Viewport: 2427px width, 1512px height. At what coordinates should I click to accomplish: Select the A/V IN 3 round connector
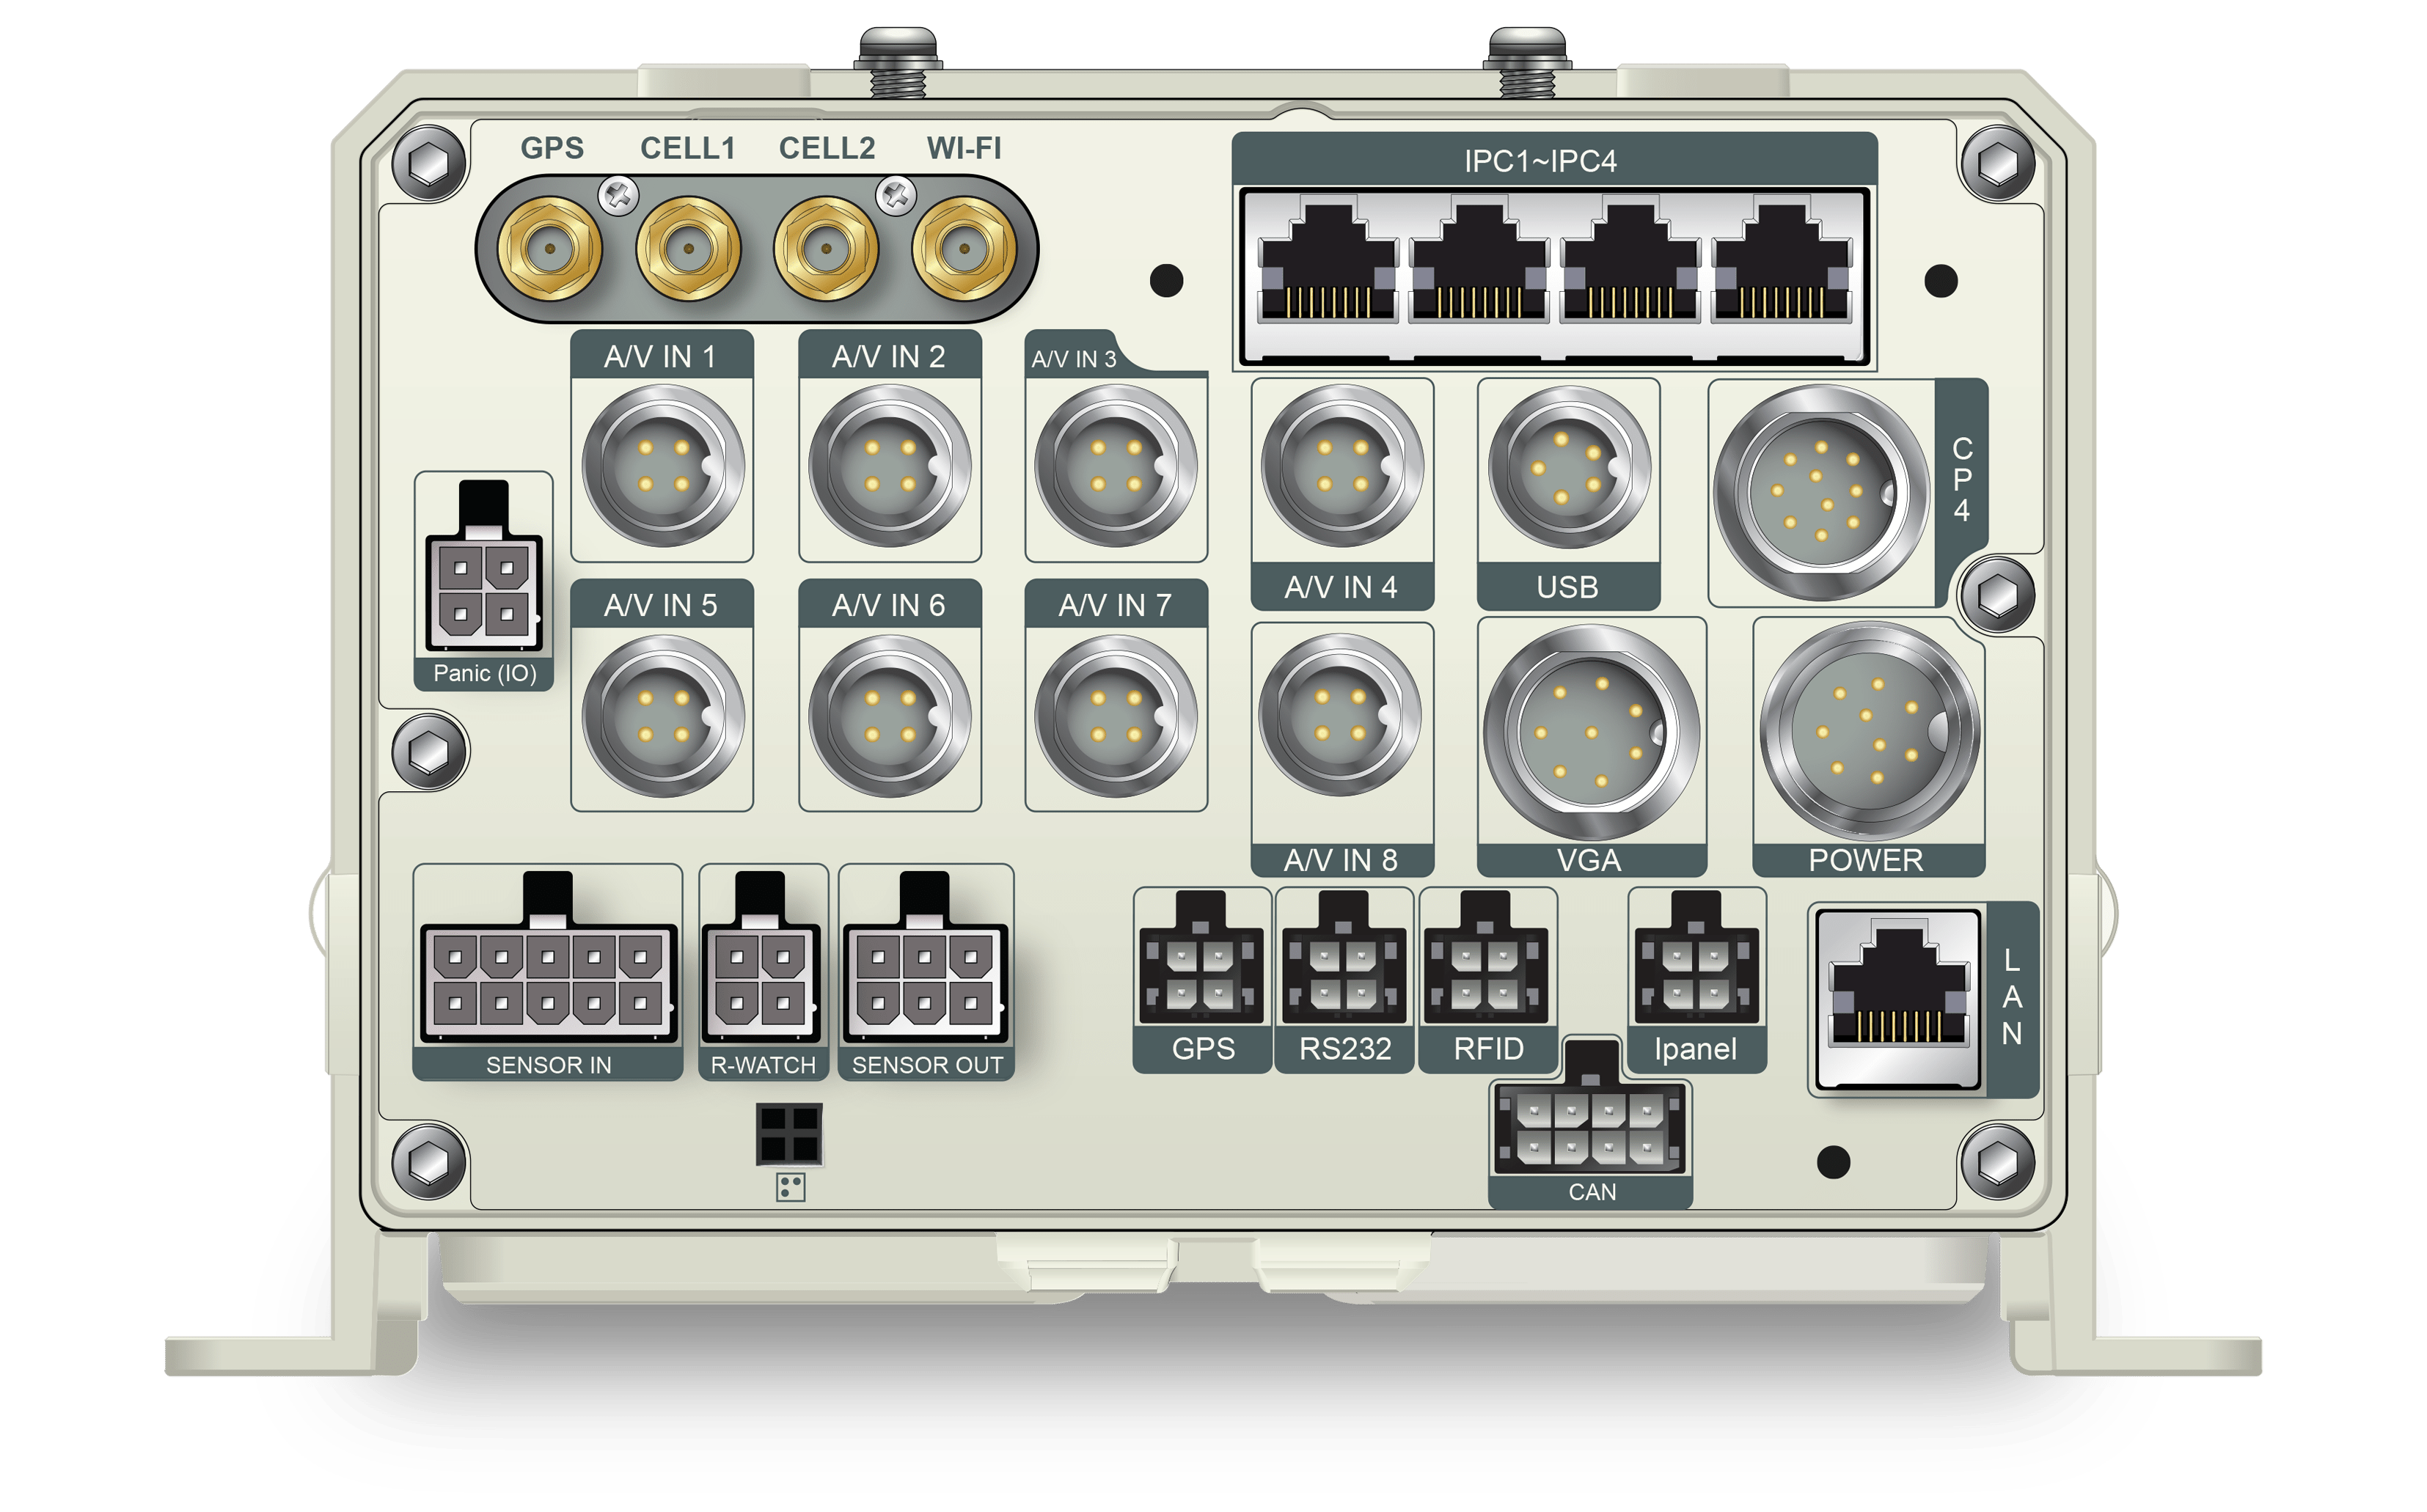[1116, 466]
